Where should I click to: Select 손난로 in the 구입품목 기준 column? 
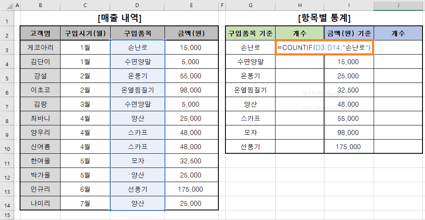250,47
